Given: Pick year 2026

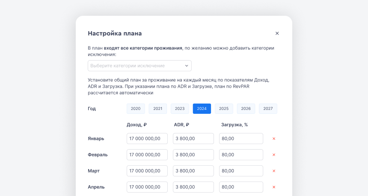Looking at the screenshot, I should (246, 109).
